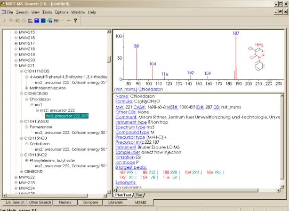This screenshot has width=290, height=211.
Task: Open the Search menu
Action: [22, 12]
